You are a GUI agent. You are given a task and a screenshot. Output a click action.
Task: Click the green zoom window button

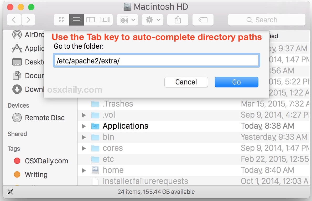(31, 7)
